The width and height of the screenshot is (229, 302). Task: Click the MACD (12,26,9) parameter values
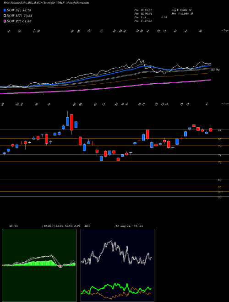pos(61,226)
